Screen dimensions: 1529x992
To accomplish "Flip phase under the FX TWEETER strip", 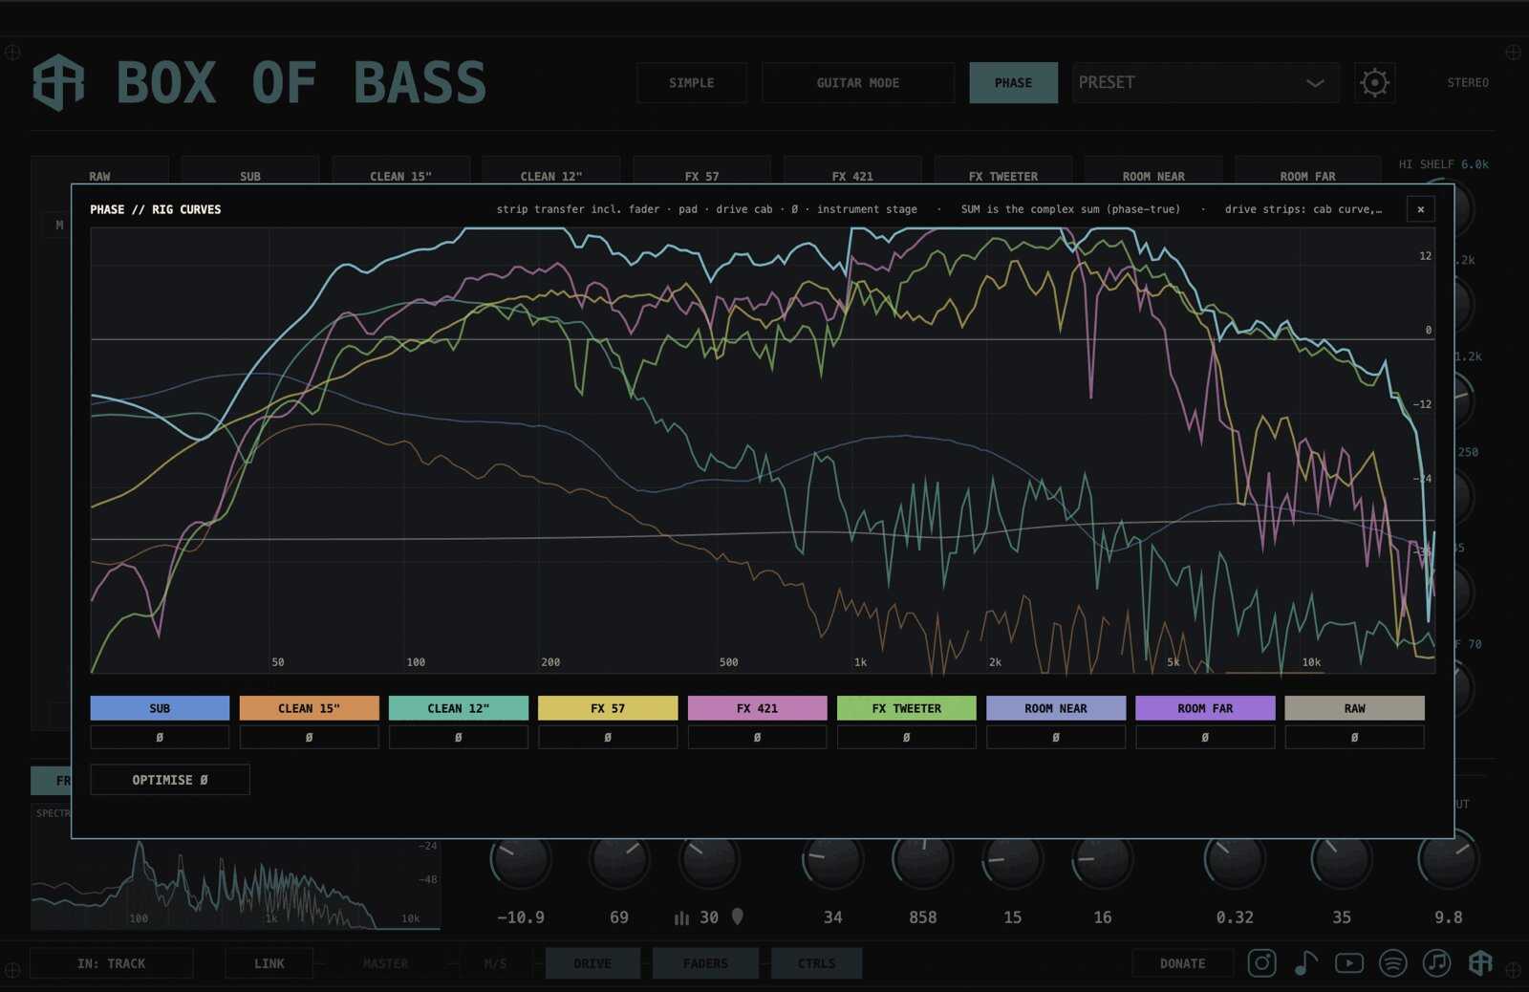I will [906, 737].
